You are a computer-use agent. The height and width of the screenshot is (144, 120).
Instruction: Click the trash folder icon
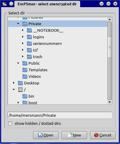pyautogui.click(x=29, y=57)
